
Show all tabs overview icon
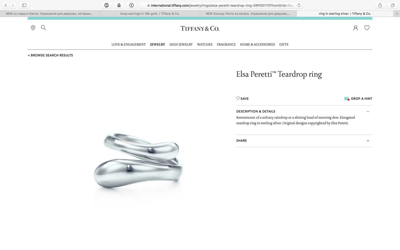click(392, 5)
